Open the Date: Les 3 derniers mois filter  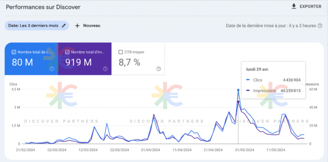(x=37, y=26)
